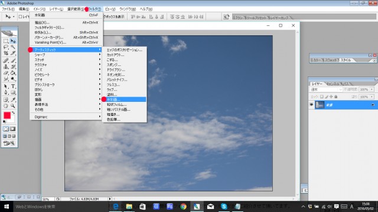Hide the background layer eye icon

(x=311, y=105)
